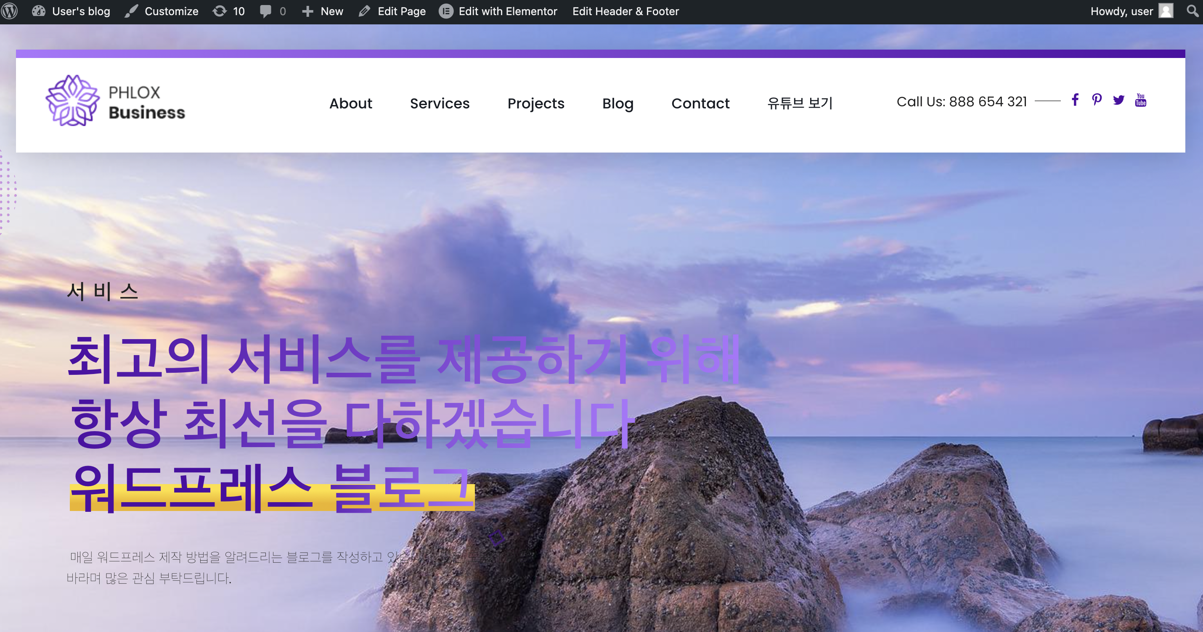This screenshot has width=1203, height=632.
Task: Open pending updates icon showing 10
Action: 228,11
